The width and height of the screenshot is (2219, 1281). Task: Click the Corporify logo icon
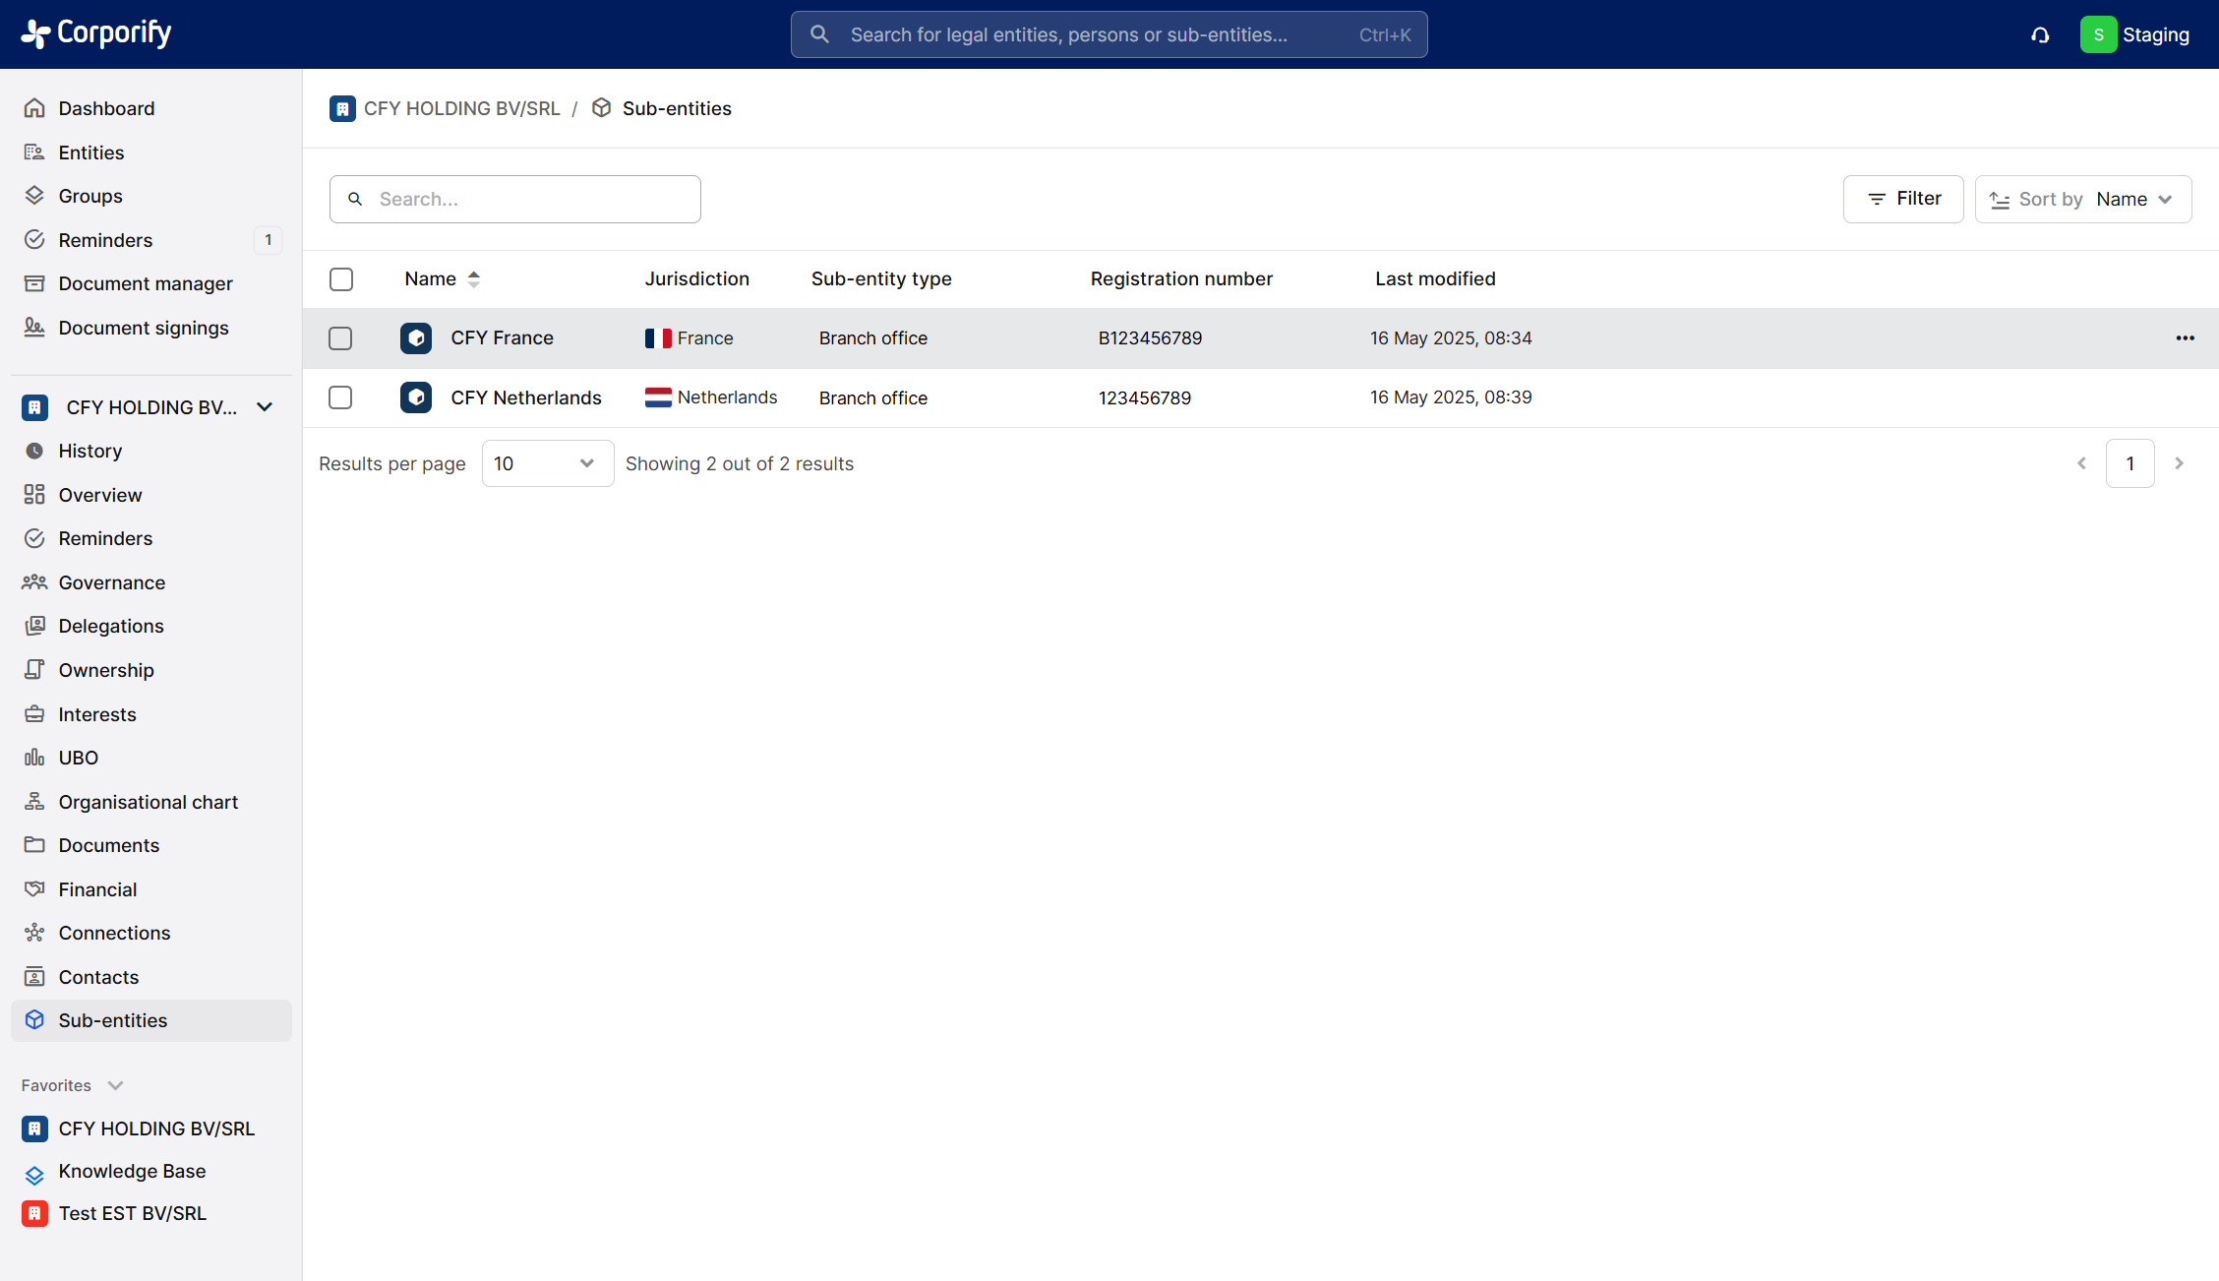click(x=35, y=34)
